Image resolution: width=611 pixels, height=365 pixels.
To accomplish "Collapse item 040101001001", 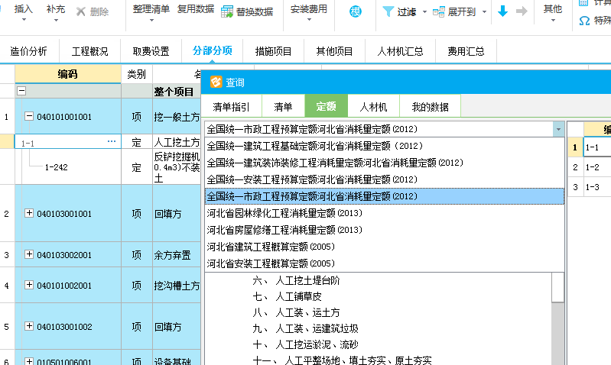I will pos(29,116).
